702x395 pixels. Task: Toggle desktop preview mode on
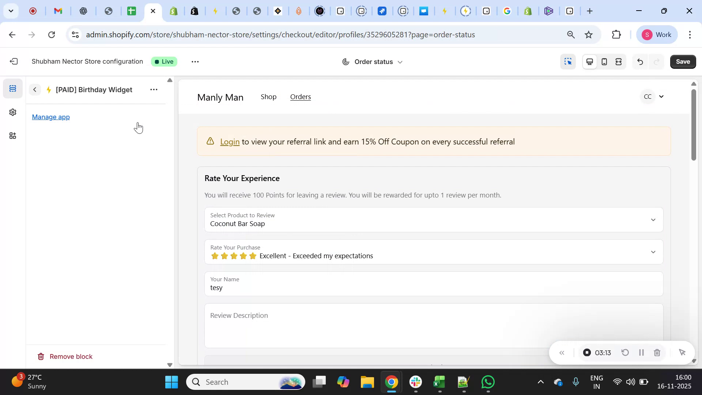coord(589,61)
